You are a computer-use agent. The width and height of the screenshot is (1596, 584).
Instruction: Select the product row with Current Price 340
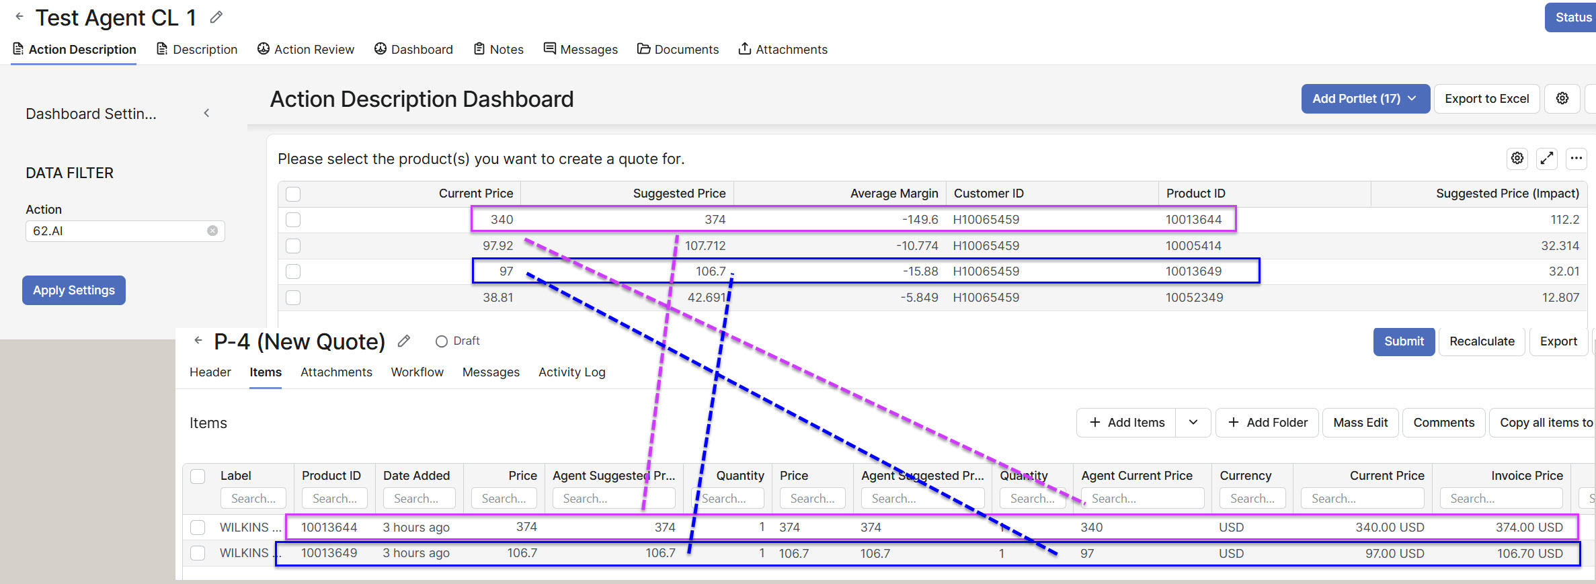coord(293,220)
